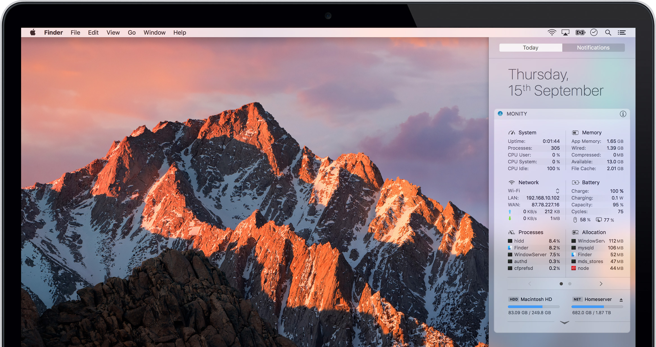Click the upload arrow icon
The height and width of the screenshot is (347, 656).
pos(510,212)
